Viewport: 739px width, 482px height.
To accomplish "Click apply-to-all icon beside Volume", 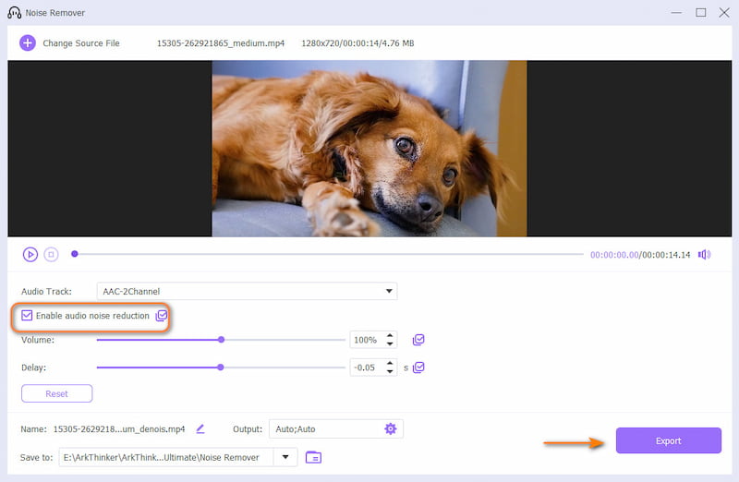I will 418,340.
